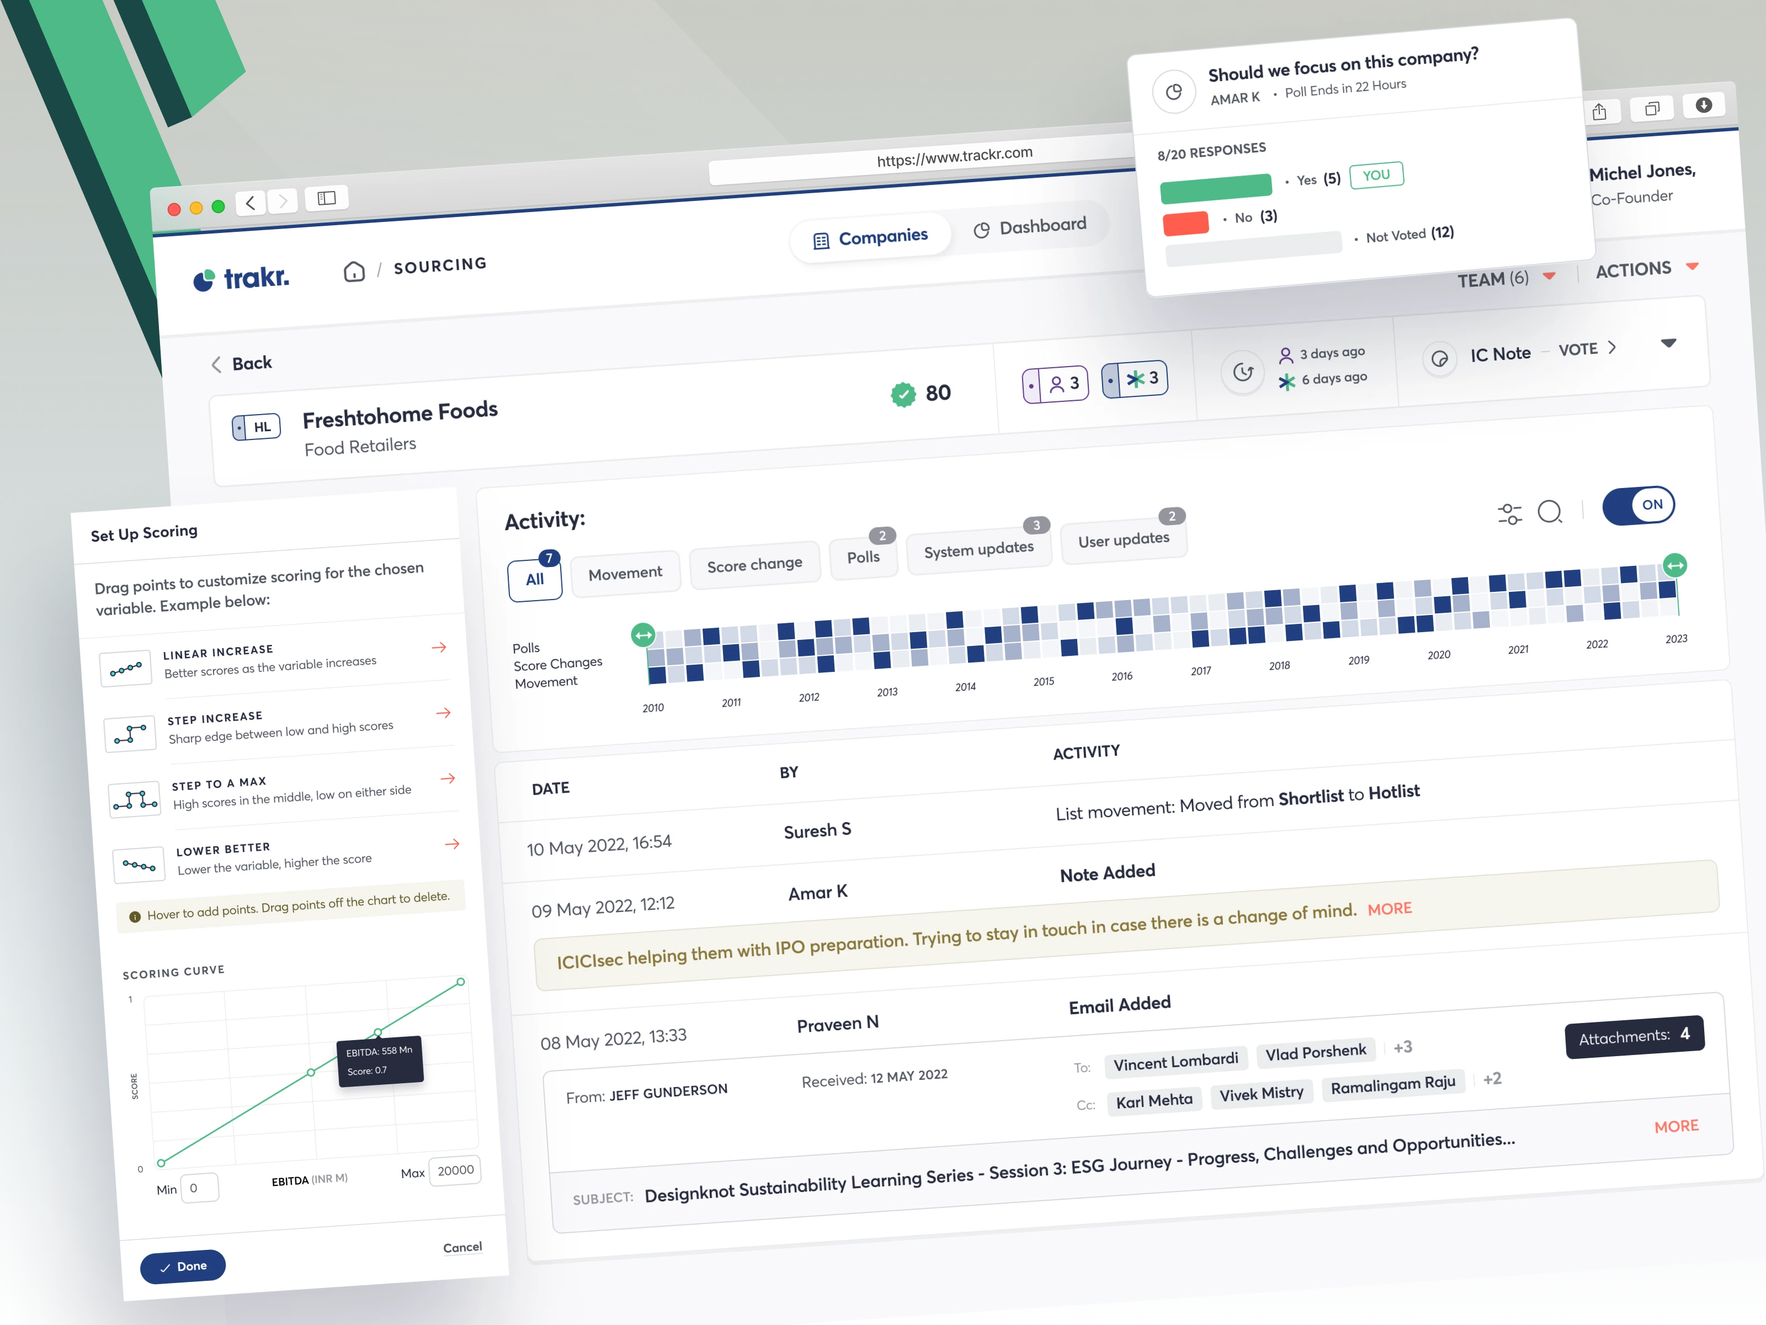Click the +3 more recipients indicator
1766x1325 pixels.
[x=1403, y=1047]
